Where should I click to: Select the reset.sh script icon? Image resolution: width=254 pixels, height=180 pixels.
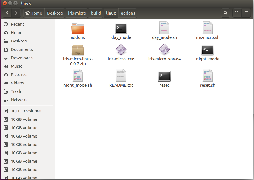(x=208, y=75)
